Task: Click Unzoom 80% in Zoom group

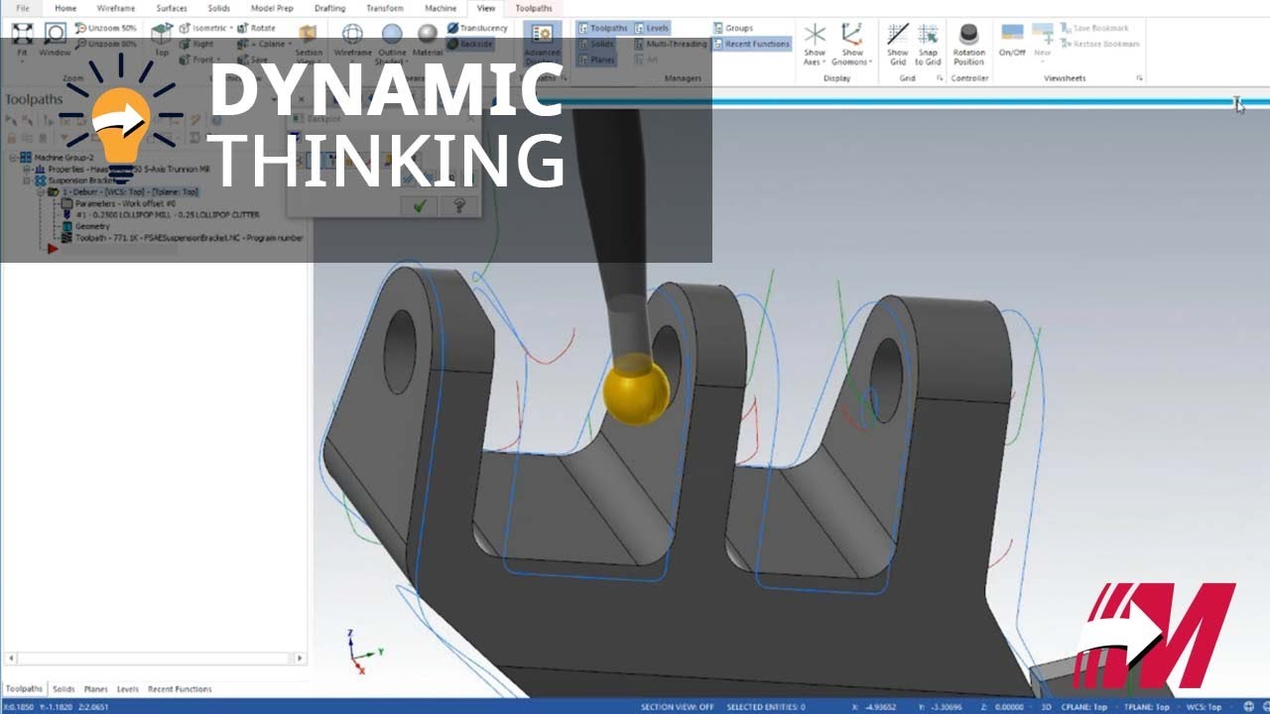Action: [x=105, y=44]
